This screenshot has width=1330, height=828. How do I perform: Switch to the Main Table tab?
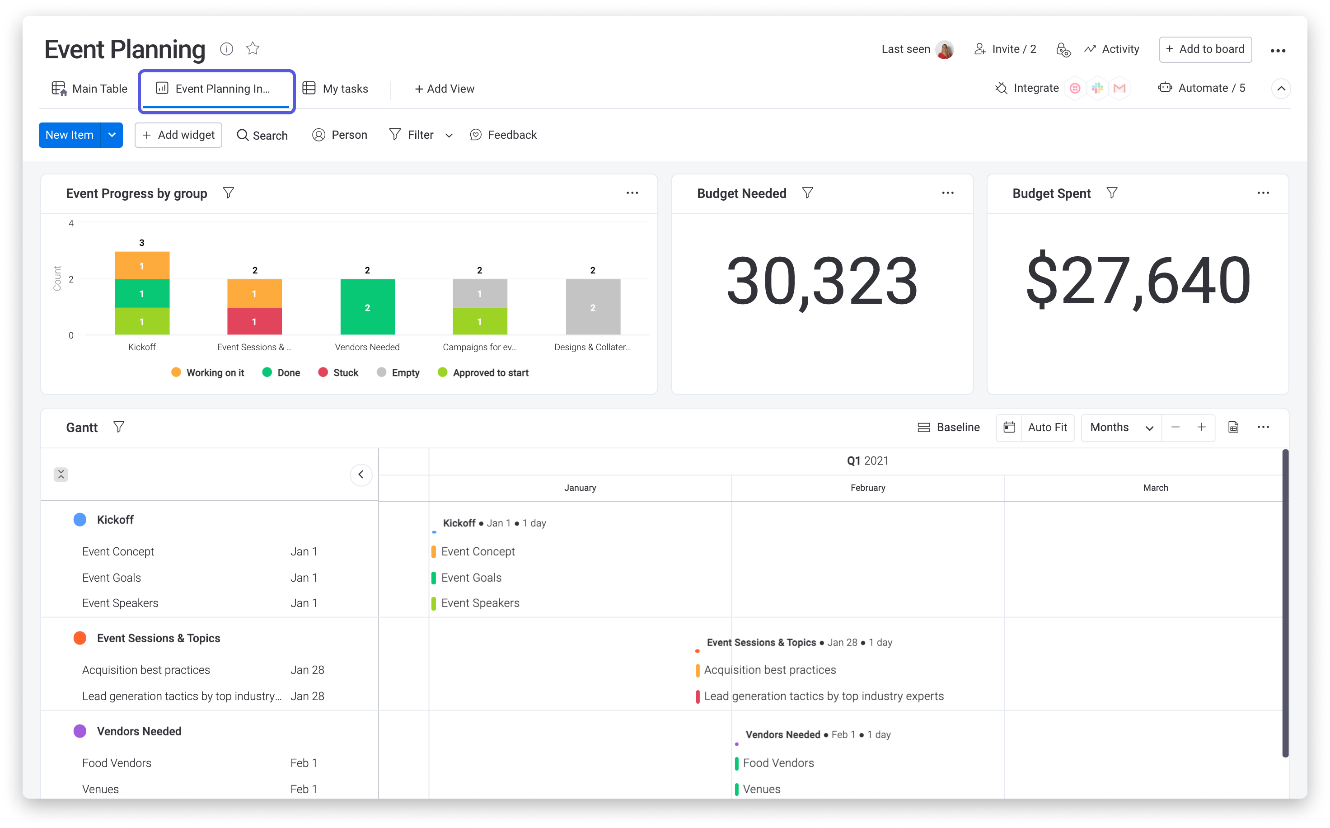click(89, 88)
